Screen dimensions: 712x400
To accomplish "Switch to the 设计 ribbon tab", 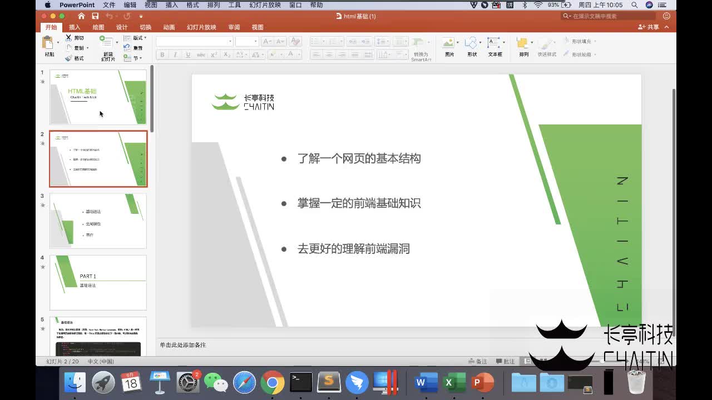I will (x=122, y=27).
